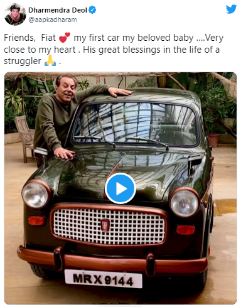Click the blue video play button

click(x=120, y=188)
